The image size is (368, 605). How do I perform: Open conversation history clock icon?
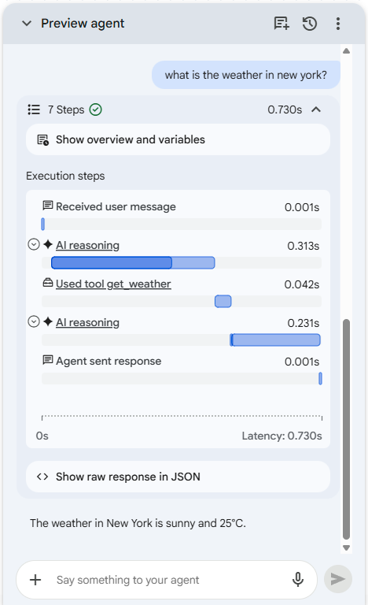pyautogui.click(x=310, y=24)
